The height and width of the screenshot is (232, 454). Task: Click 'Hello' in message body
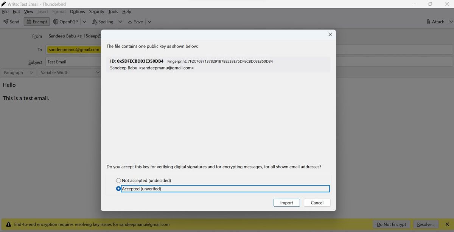9,85
